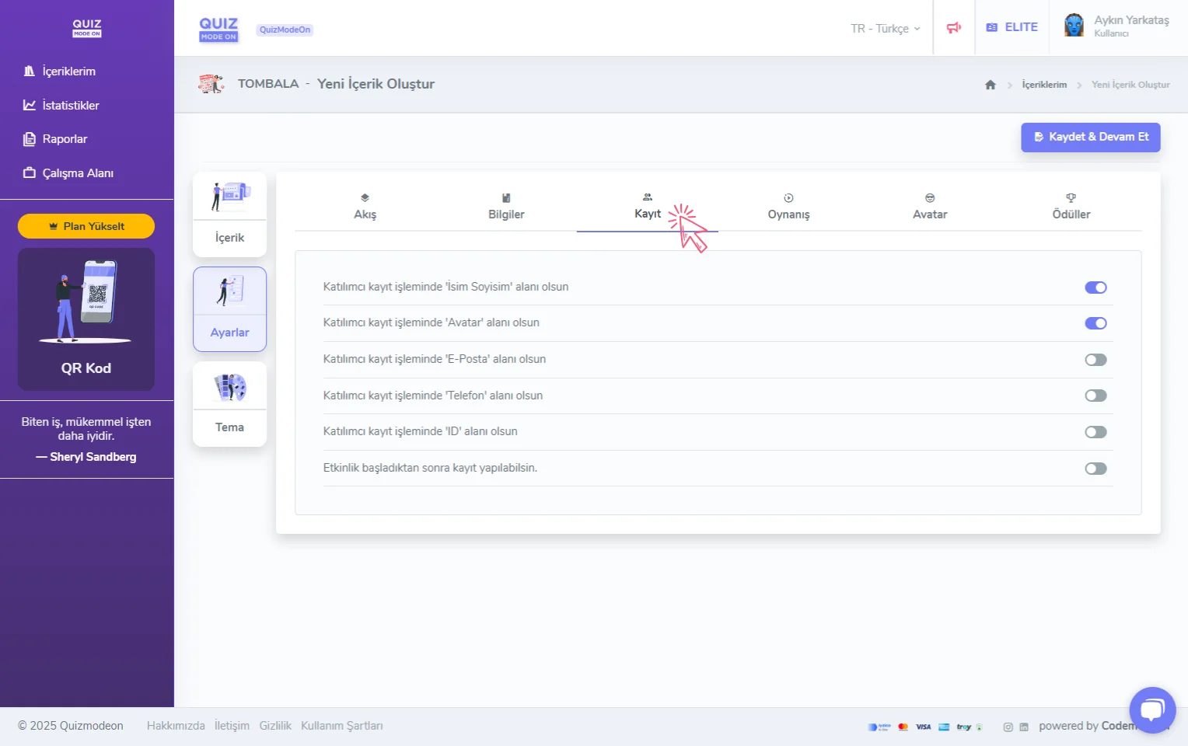Disable the 'İsim Soyisim' field toggle
Image resolution: width=1188 pixels, height=746 pixels.
[x=1095, y=288]
